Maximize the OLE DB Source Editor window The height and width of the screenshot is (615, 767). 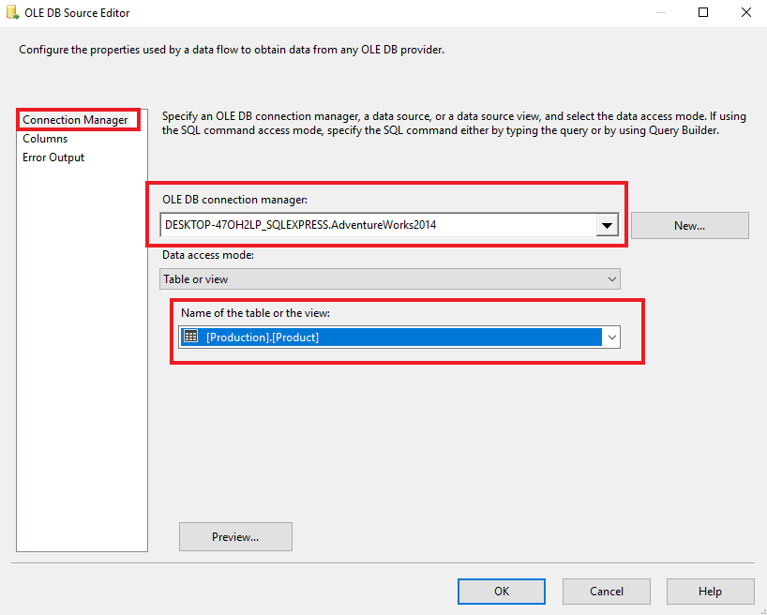coord(703,12)
